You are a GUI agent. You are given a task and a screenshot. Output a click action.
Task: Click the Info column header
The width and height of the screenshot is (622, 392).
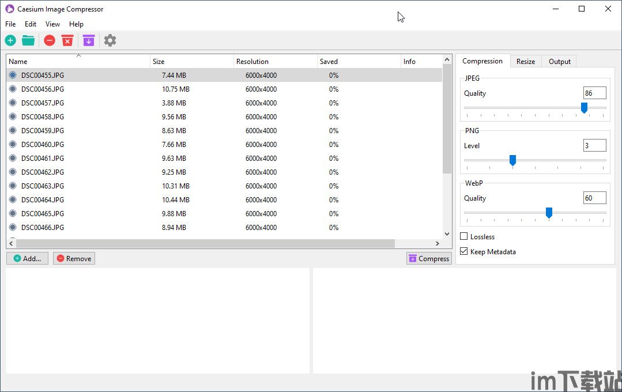(x=421, y=62)
